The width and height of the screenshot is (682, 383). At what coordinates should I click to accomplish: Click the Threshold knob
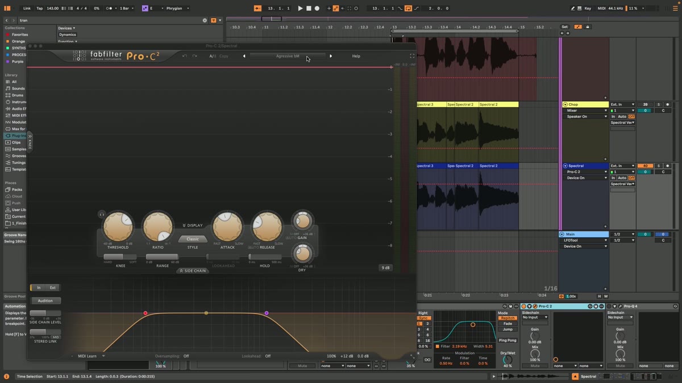click(118, 226)
